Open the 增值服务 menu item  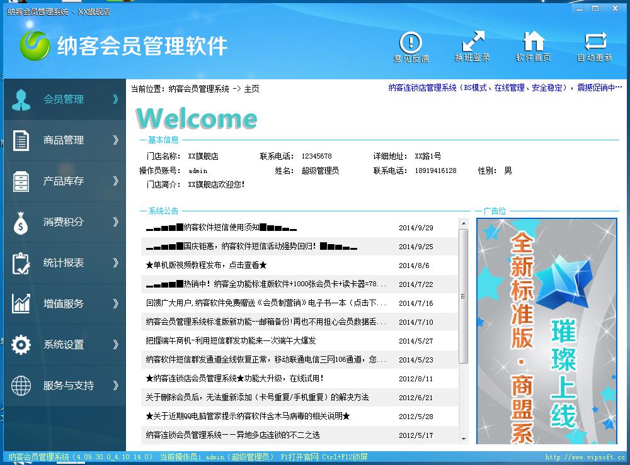tap(64, 304)
